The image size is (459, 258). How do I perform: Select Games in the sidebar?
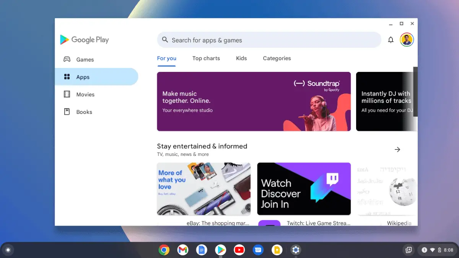point(96,59)
